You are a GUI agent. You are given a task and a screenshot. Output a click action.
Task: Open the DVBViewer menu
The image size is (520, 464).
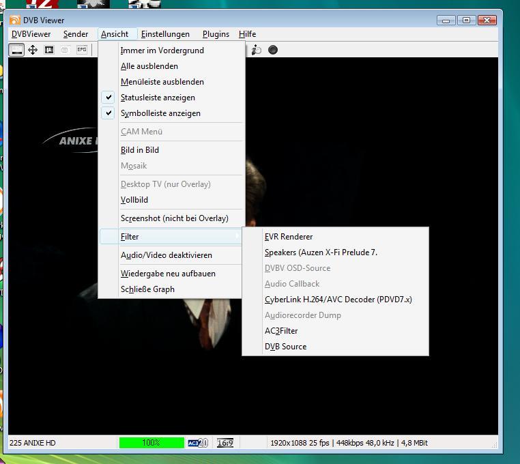pos(31,34)
